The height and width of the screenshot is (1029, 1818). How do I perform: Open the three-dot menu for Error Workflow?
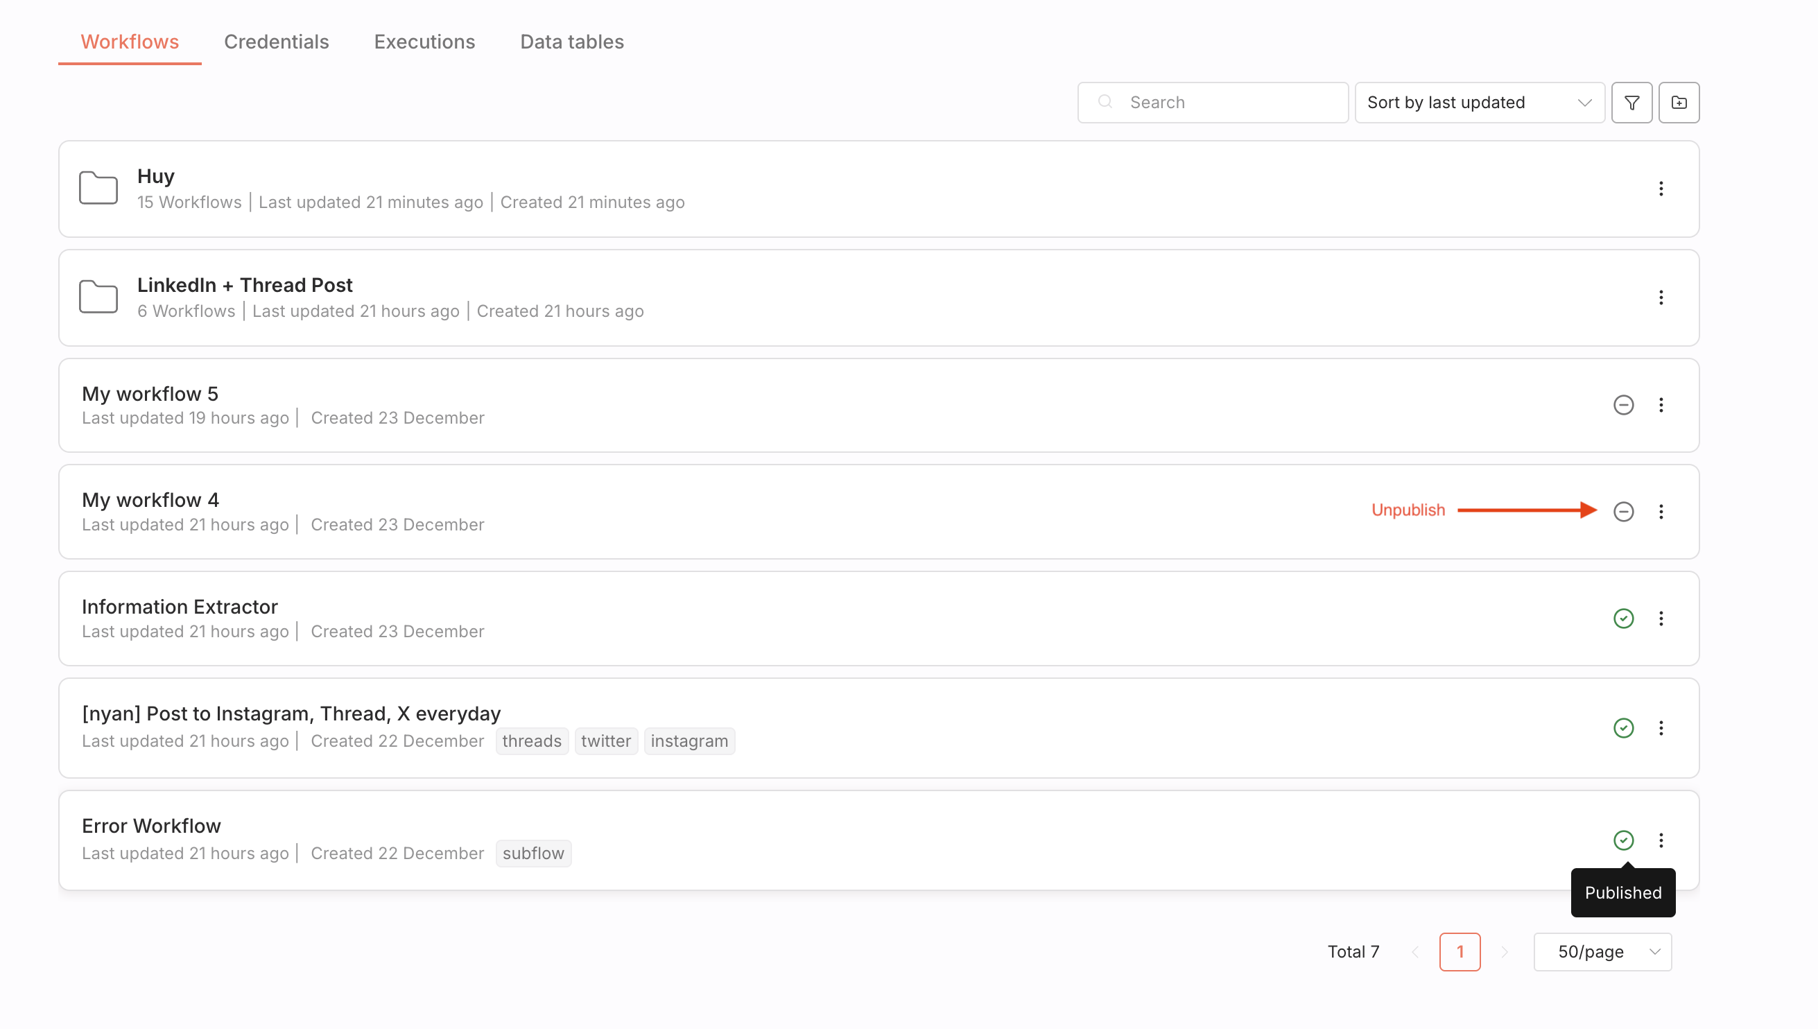coord(1661,840)
